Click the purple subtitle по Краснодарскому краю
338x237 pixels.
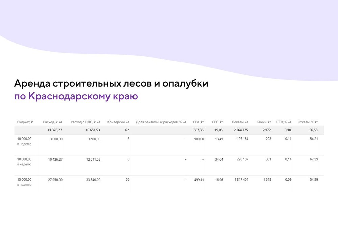76,96
